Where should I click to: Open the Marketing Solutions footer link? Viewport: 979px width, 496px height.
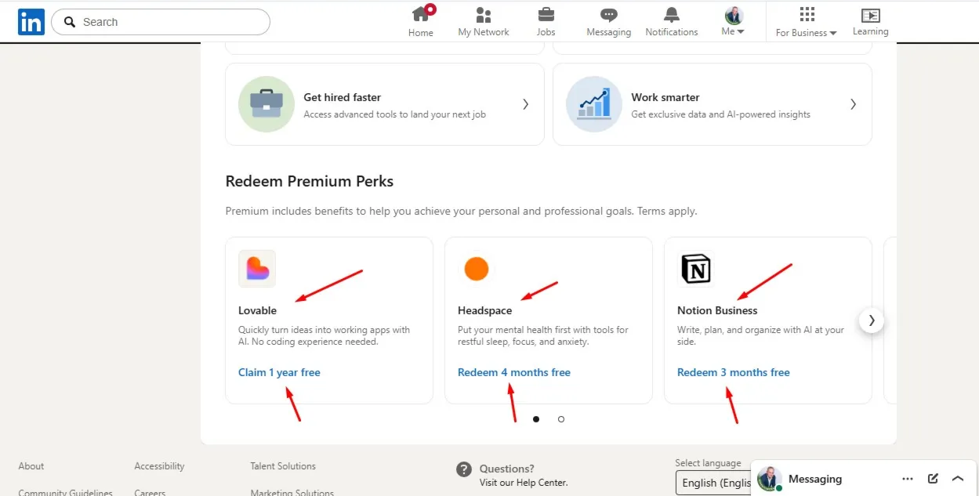(x=292, y=492)
